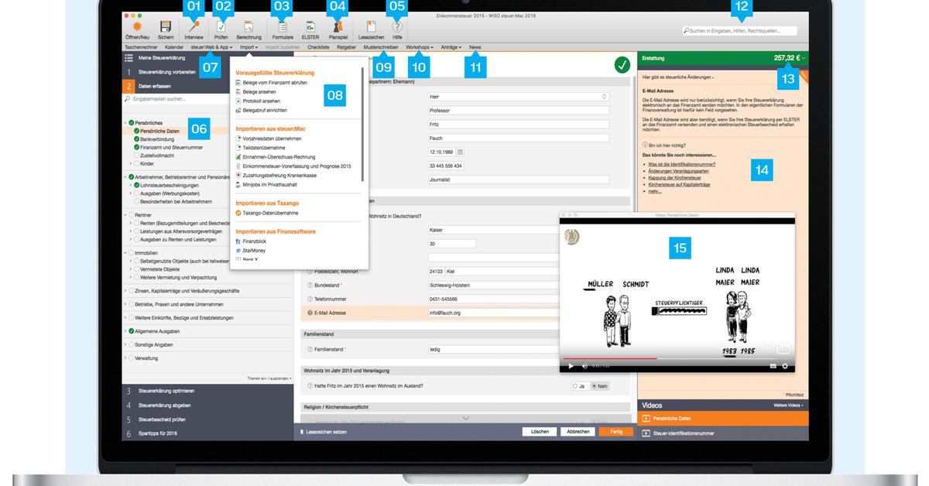Open Checkliste menu item
Viewport: 929px width, 486px height.
[318, 47]
